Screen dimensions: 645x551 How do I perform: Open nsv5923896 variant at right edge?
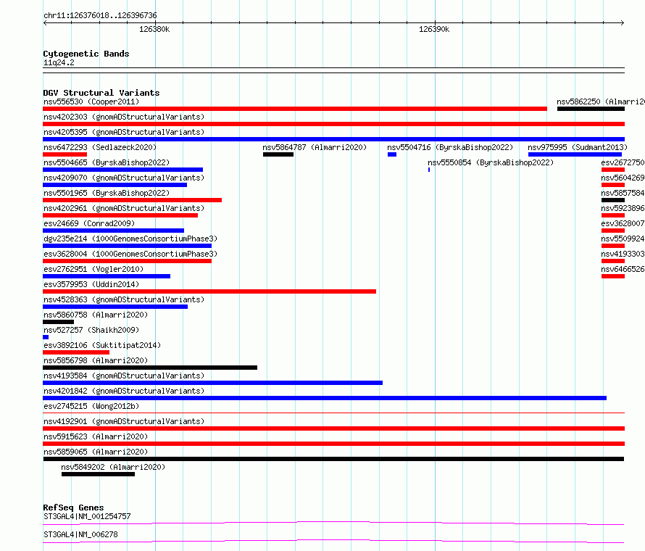[623, 208]
